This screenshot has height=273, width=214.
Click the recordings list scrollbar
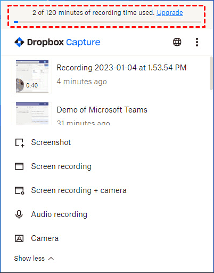coord(211,73)
